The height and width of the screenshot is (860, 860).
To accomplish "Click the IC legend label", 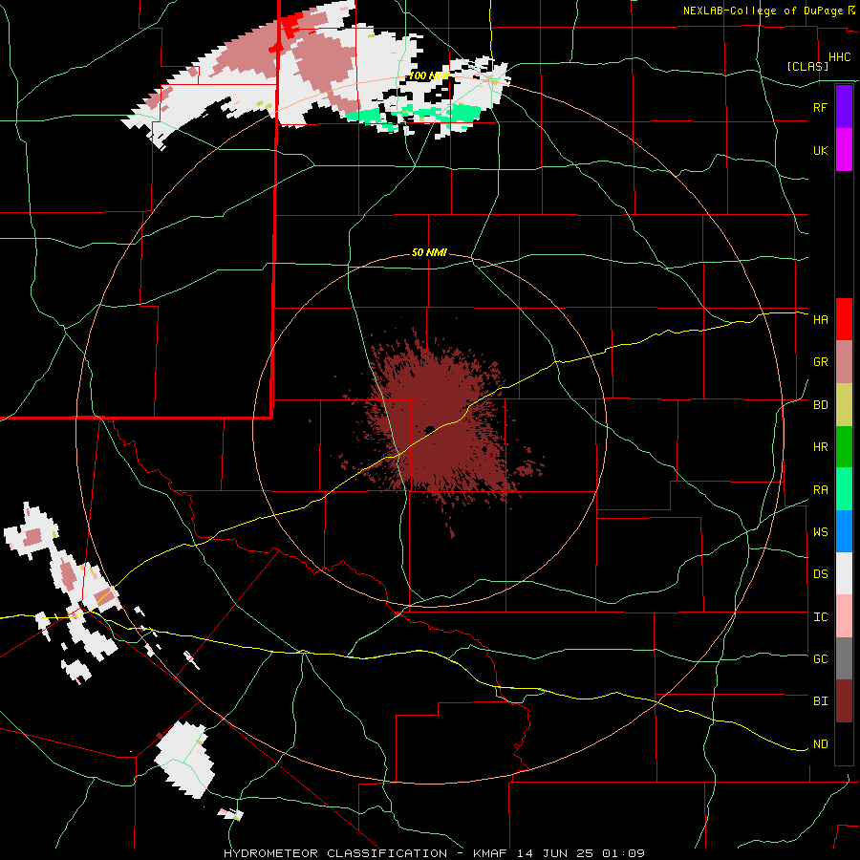I will 820,617.
